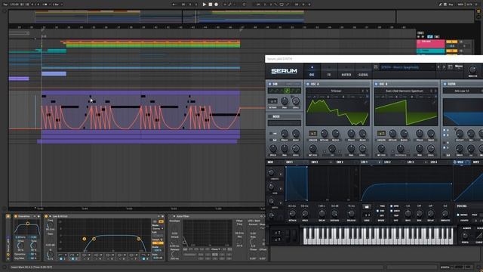Click the envelope Attack knob
This screenshot has height=272, width=483.
pos(292,213)
